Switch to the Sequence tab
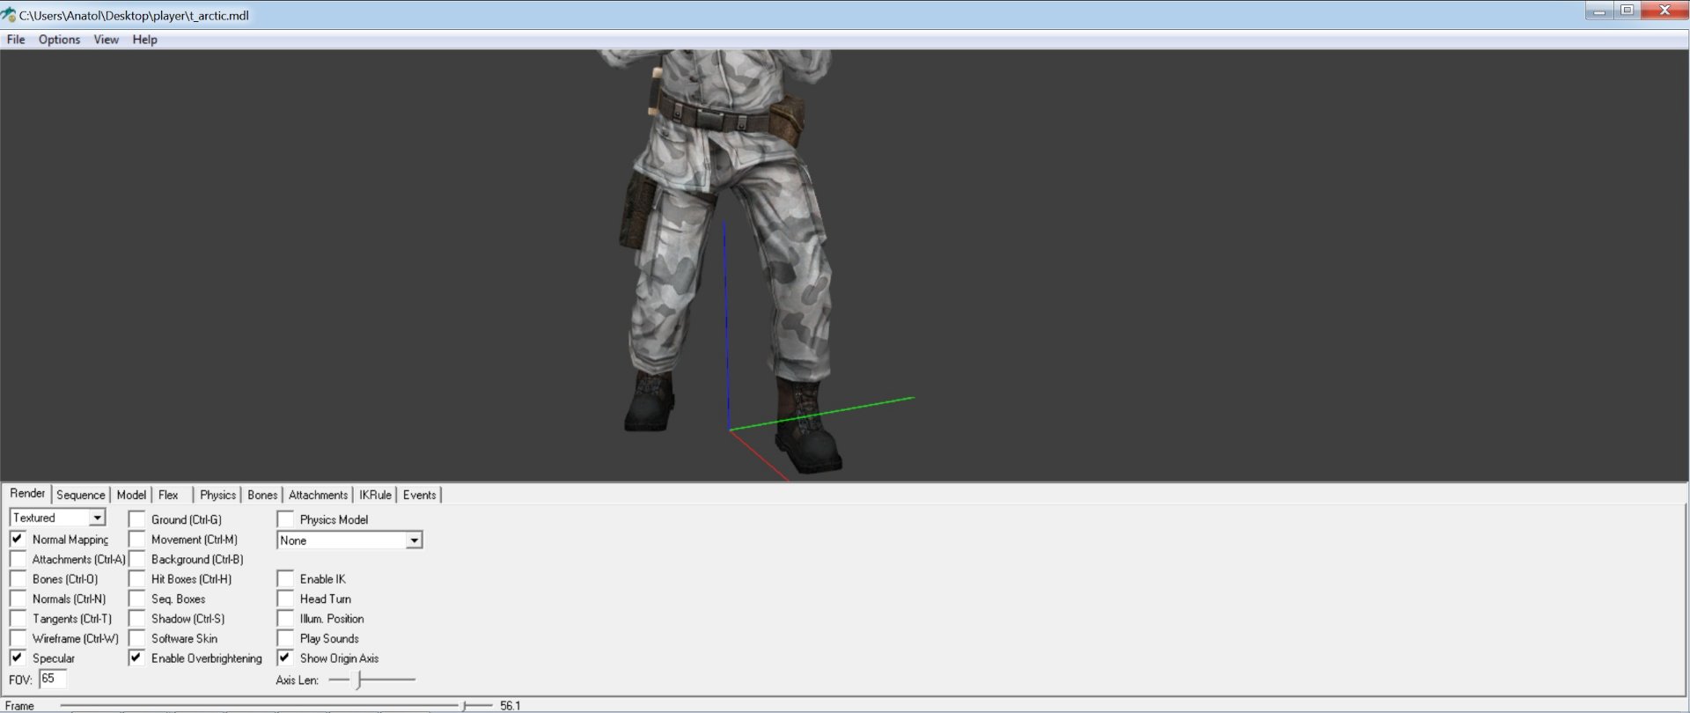The height and width of the screenshot is (713, 1690). (80, 495)
